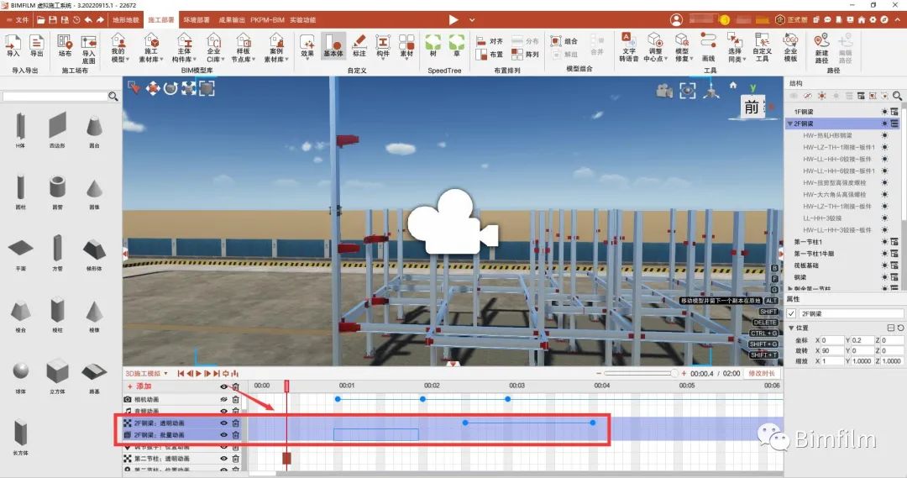Toggle the 2F钢梁 property checkbox
Screen dimensions: 907x478
click(x=791, y=313)
